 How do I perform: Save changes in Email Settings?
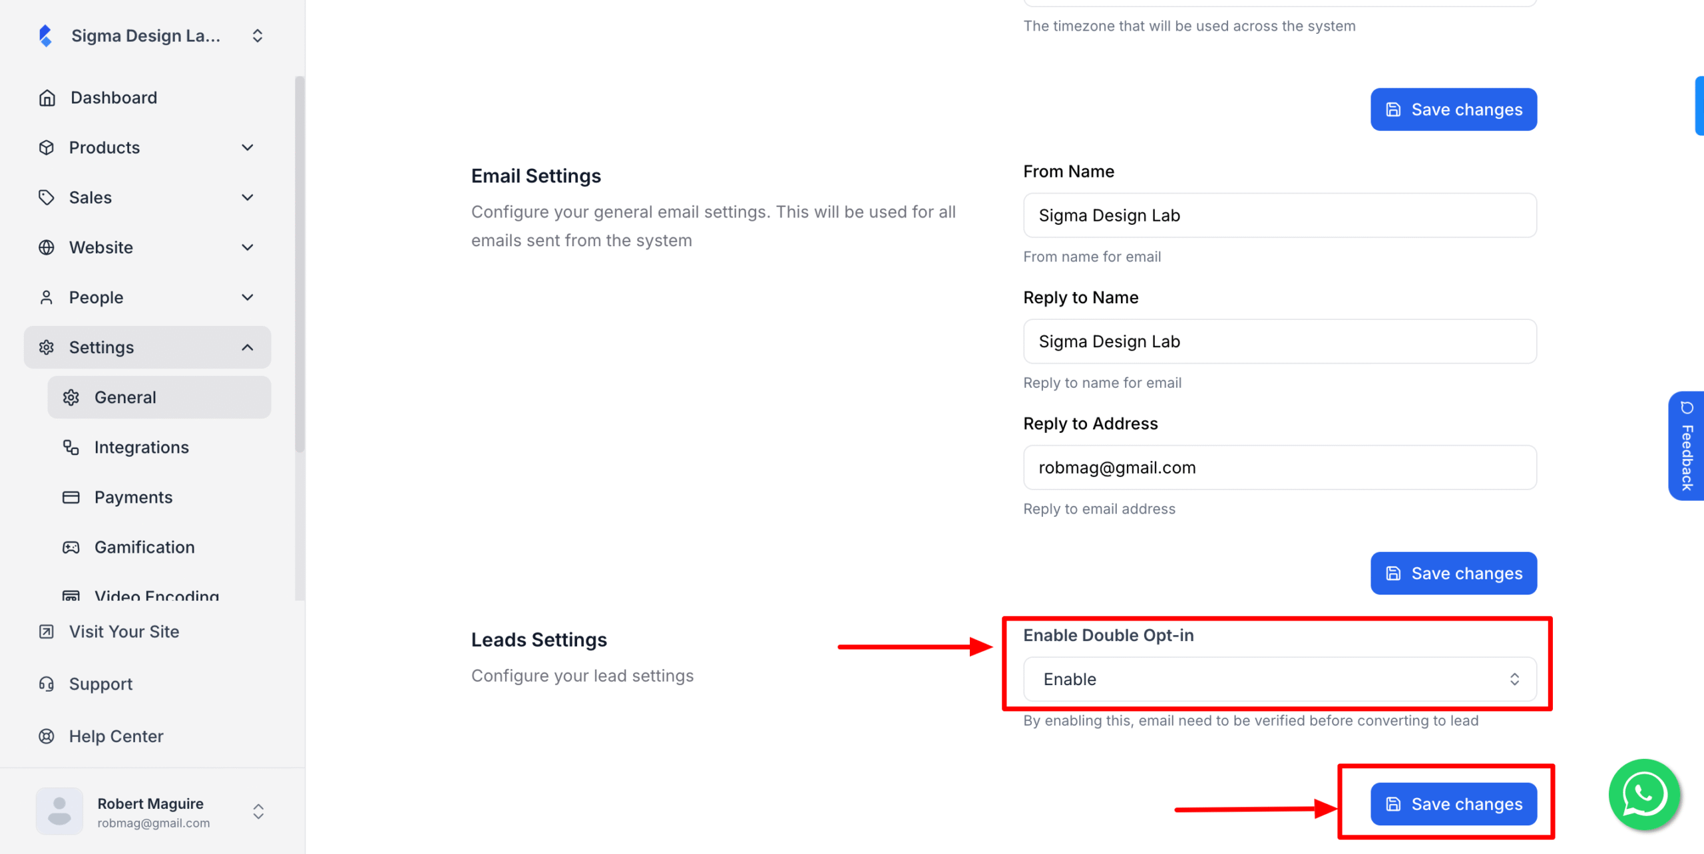coord(1453,573)
